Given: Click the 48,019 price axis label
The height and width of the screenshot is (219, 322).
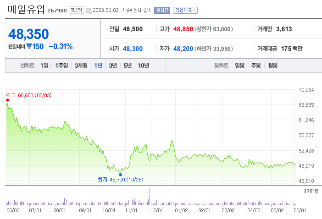Looking at the screenshot, I should pos(306,166).
